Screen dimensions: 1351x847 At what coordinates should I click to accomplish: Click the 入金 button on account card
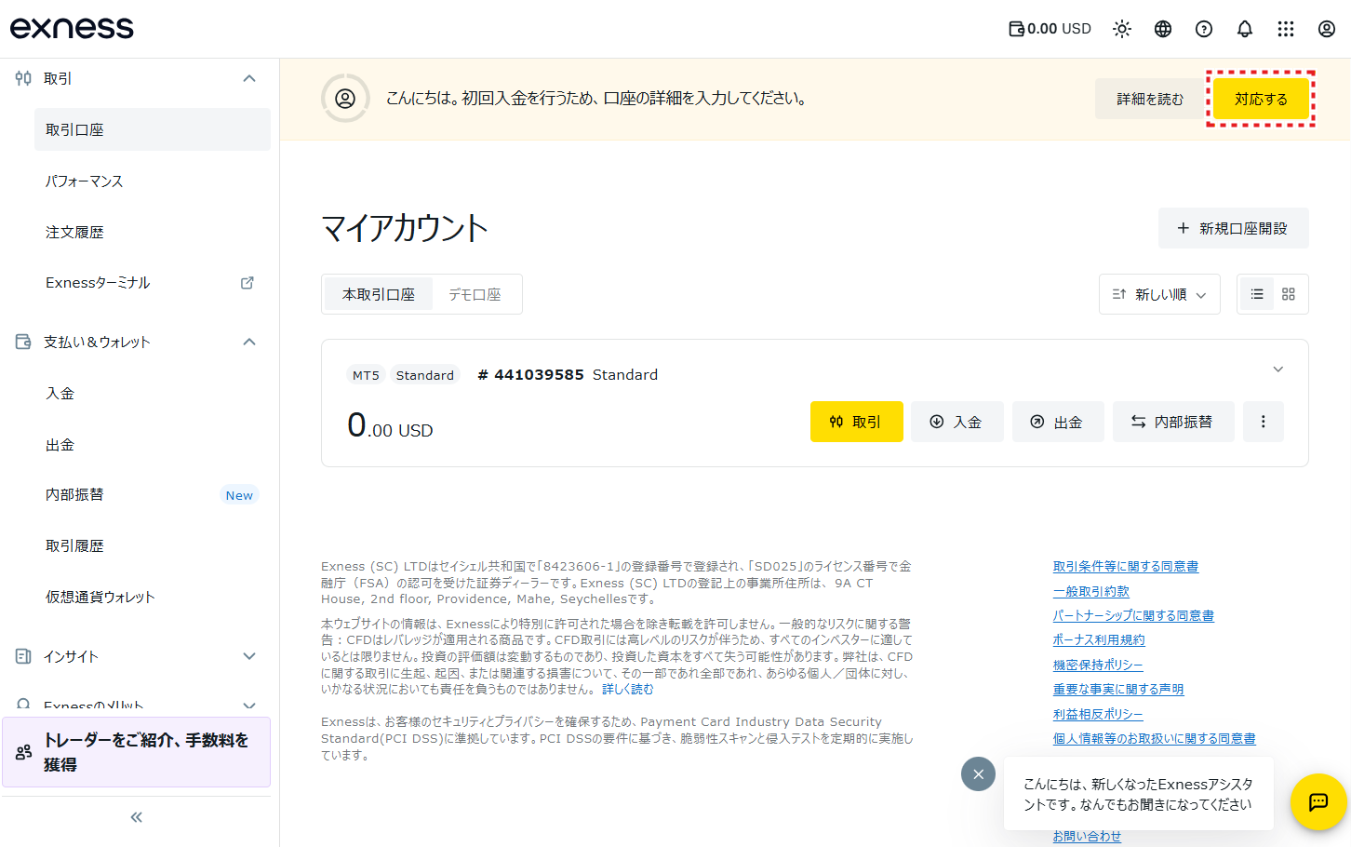click(x=957, y=422)
